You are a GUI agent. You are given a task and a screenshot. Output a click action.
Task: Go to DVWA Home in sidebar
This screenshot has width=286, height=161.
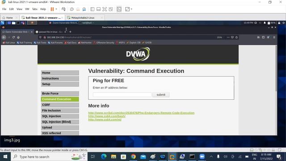[x=60, y=73]
